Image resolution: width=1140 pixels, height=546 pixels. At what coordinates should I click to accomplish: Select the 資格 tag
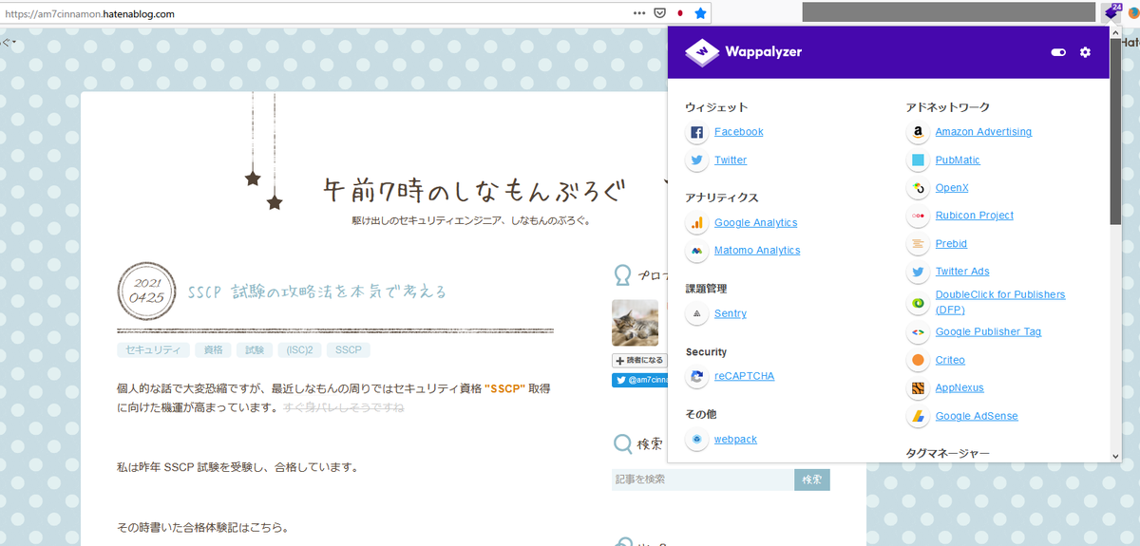[x=213, y=350]
